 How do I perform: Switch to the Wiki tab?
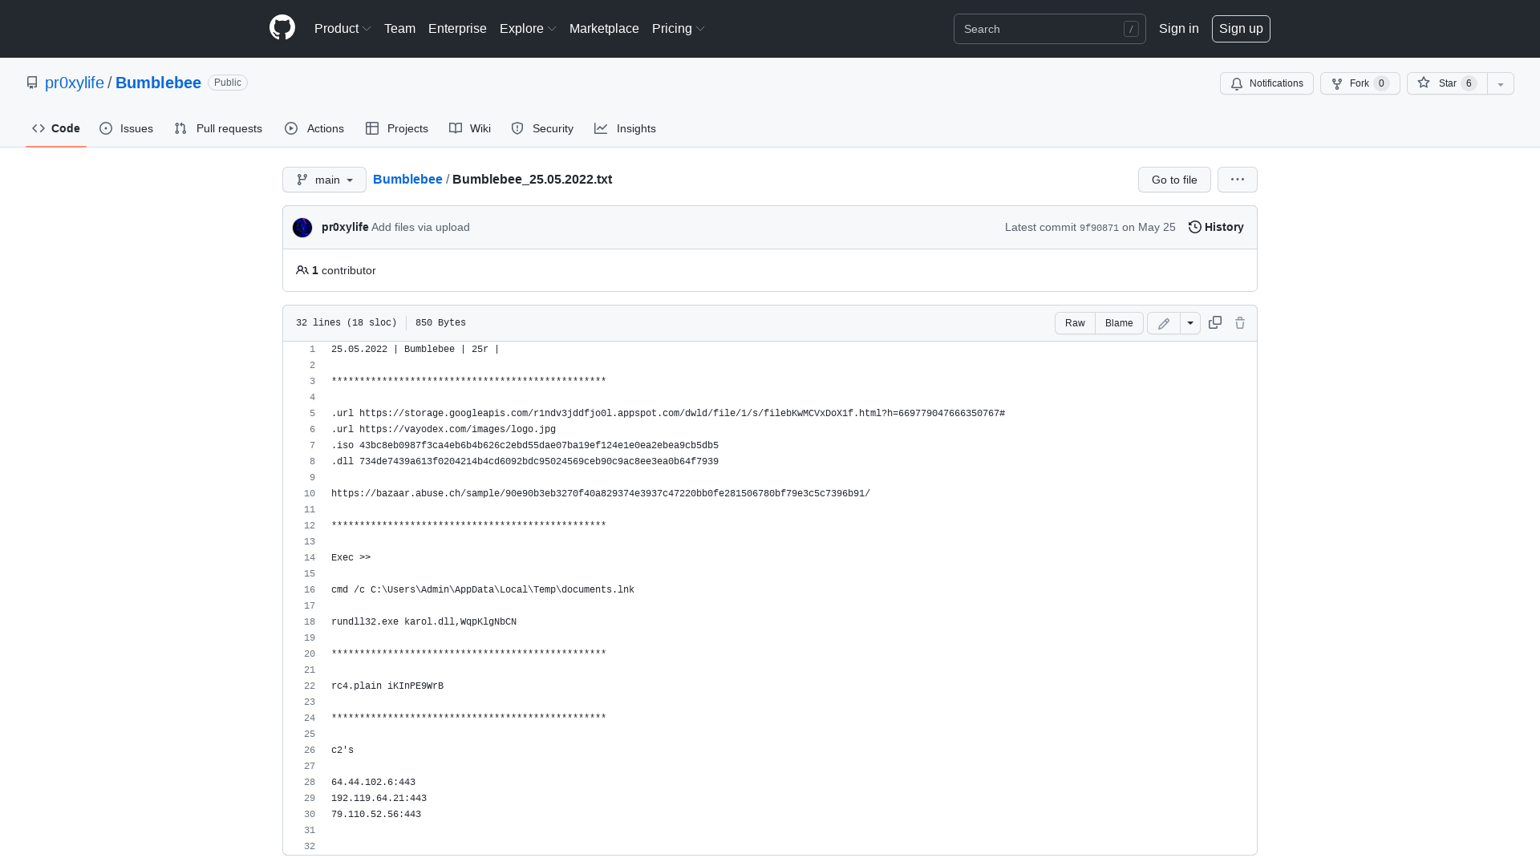[470, 128]
